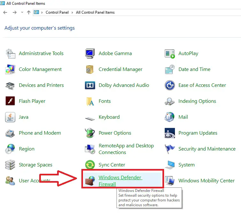Open the Sync Center link

point(112,165)
